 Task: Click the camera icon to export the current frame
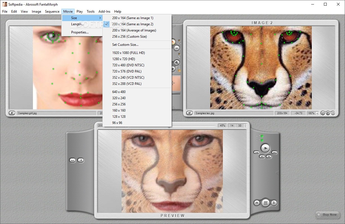coord(257,203)
